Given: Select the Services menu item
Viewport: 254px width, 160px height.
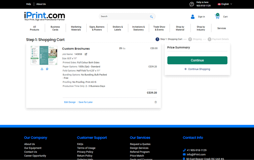Looking at the screenshot, I should (x=221, y=28).
